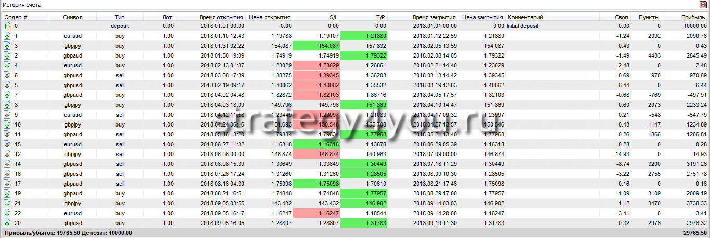The width and height of the screenshot is (710, 238).
Task: Click the Комментарий column header
Action: (x=525, y=17)
